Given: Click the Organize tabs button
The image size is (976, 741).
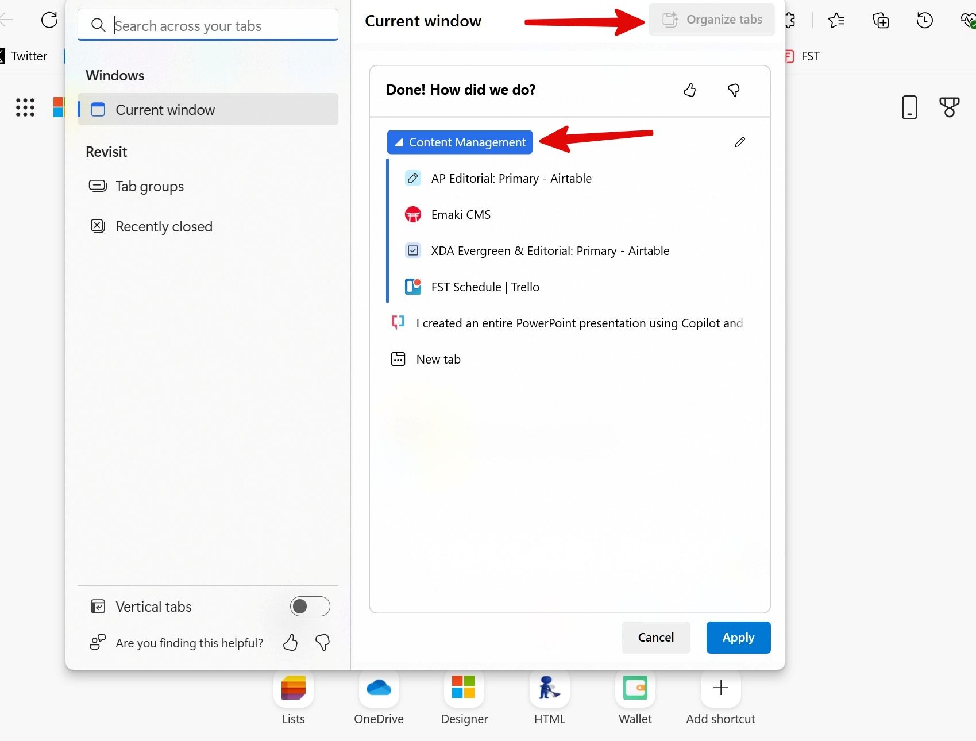Looking at the screenshot, I should click(x=712, y=20).
